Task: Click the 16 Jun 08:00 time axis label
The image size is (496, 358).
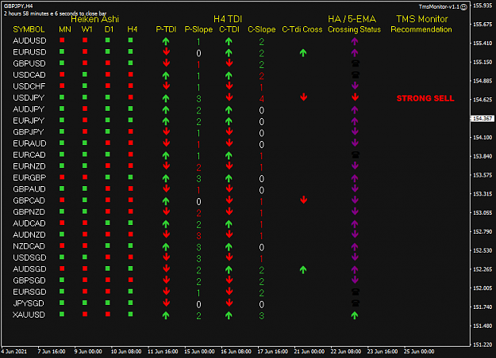Action: tap(236, 352)
